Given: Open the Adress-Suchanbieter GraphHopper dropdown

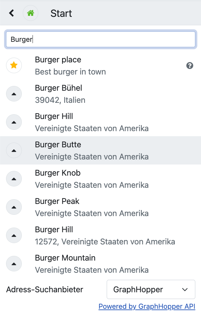Looking at the screenshot, I should (151, 290).
